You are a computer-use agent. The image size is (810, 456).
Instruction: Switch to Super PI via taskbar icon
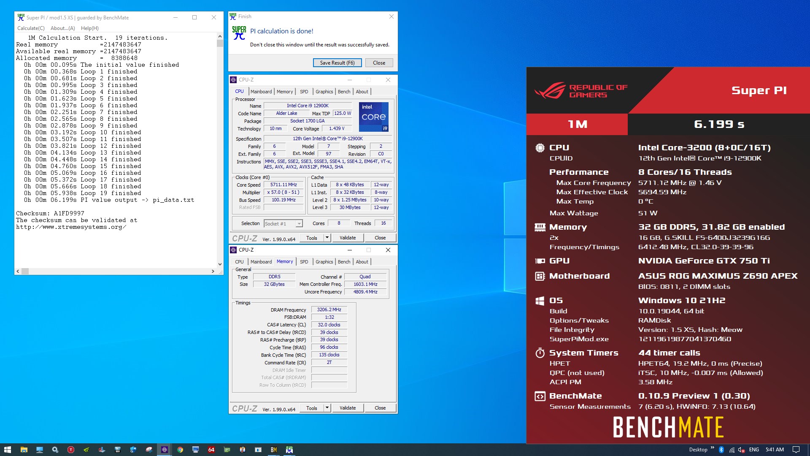(x=289, y=450)
